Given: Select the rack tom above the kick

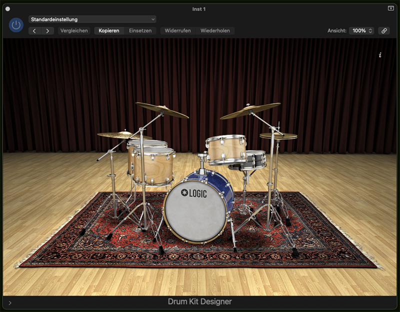Looking at the screenshot, I should [x=226, y=148].
